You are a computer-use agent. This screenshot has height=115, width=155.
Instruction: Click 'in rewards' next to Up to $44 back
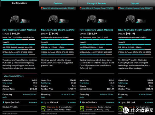coord(33,102)
